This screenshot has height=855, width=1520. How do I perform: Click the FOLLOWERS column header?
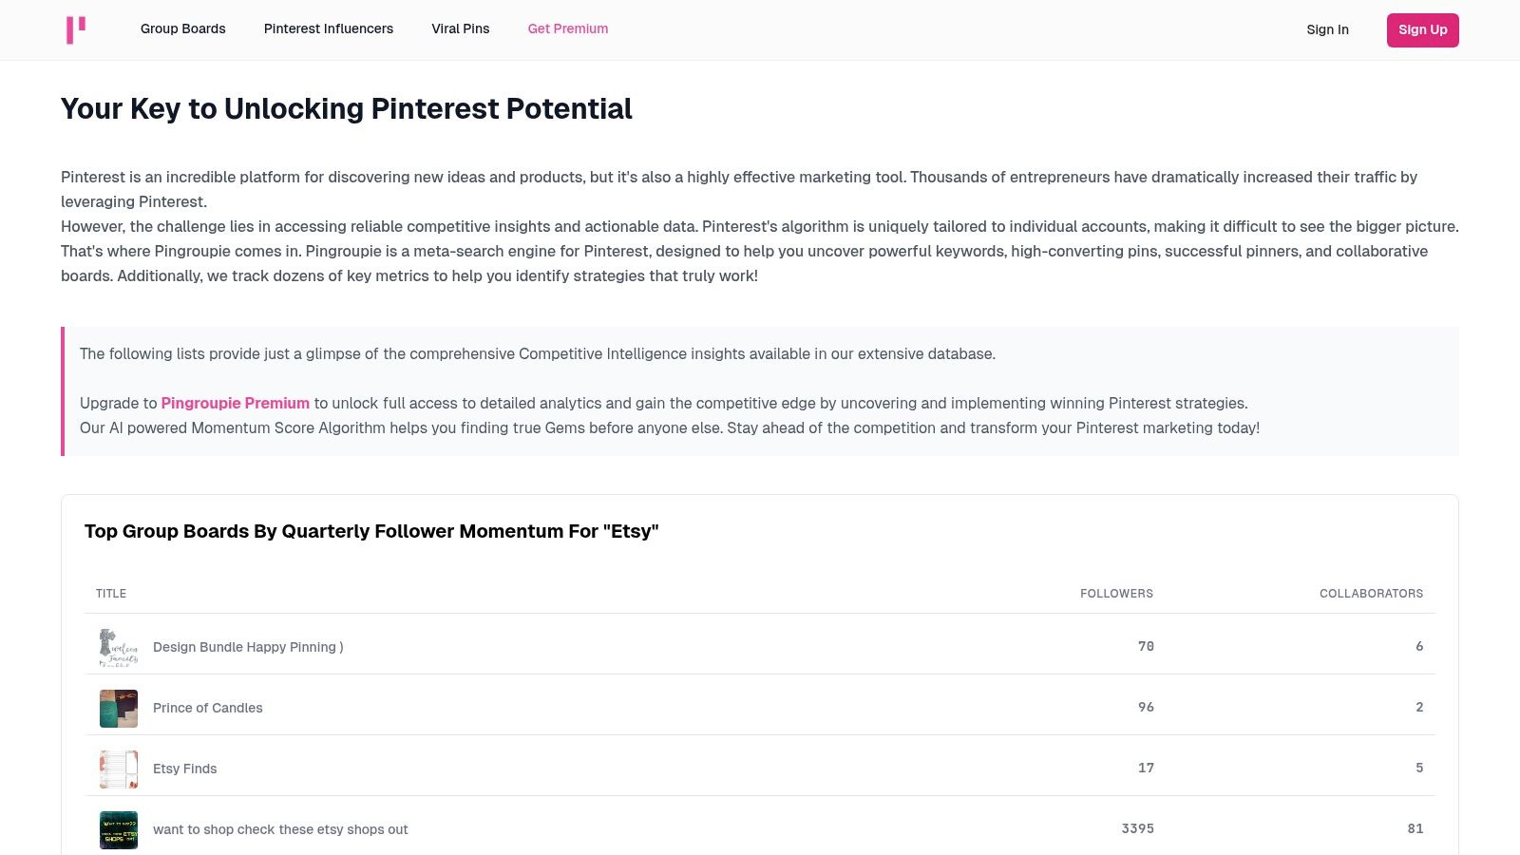pyautogui.click(x=1116, y=593)
